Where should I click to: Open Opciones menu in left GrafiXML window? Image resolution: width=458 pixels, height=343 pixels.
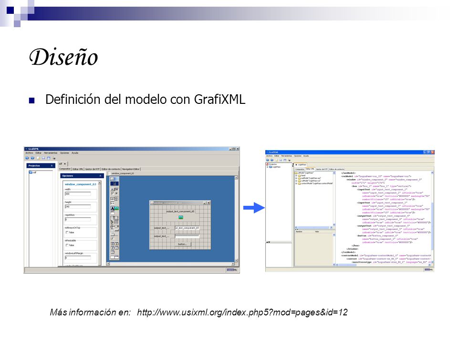click(64, 153)
